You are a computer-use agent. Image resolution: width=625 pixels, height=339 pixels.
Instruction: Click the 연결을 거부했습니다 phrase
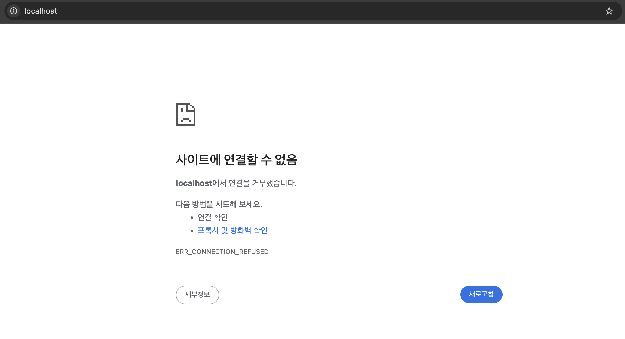click(x=262, y=183)
